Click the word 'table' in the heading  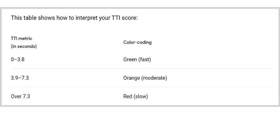click(30, 18)
